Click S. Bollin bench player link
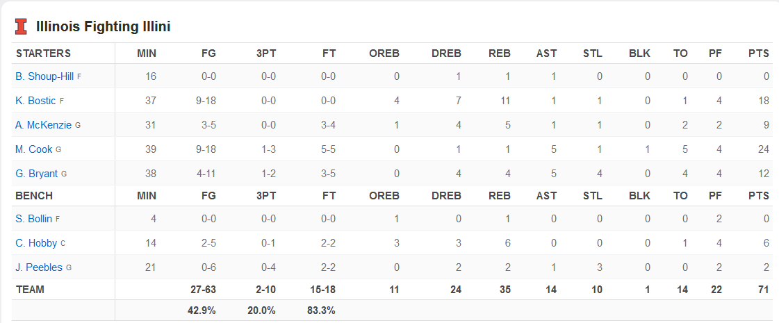This screenshot has height=323, width=779. pyautogui.click(x=33, y=219)
